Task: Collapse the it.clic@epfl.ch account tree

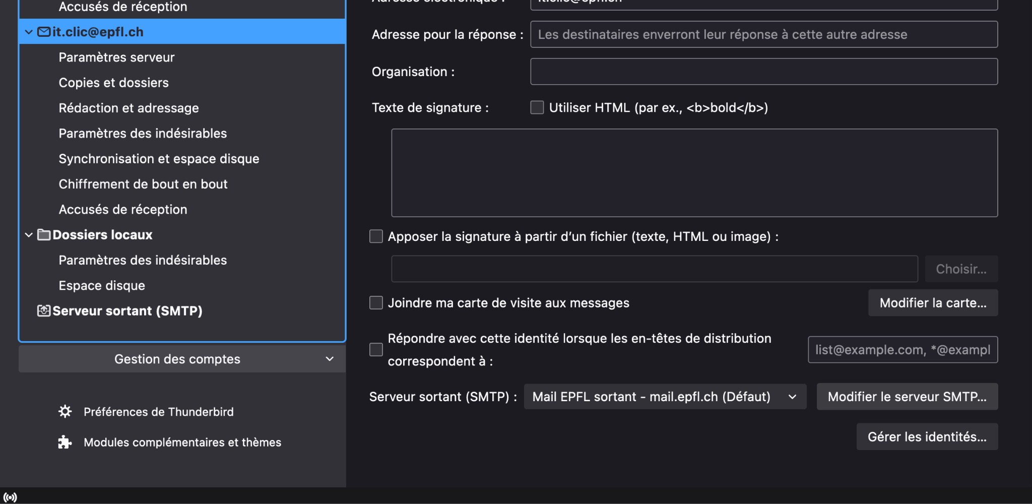Action: 29,32
